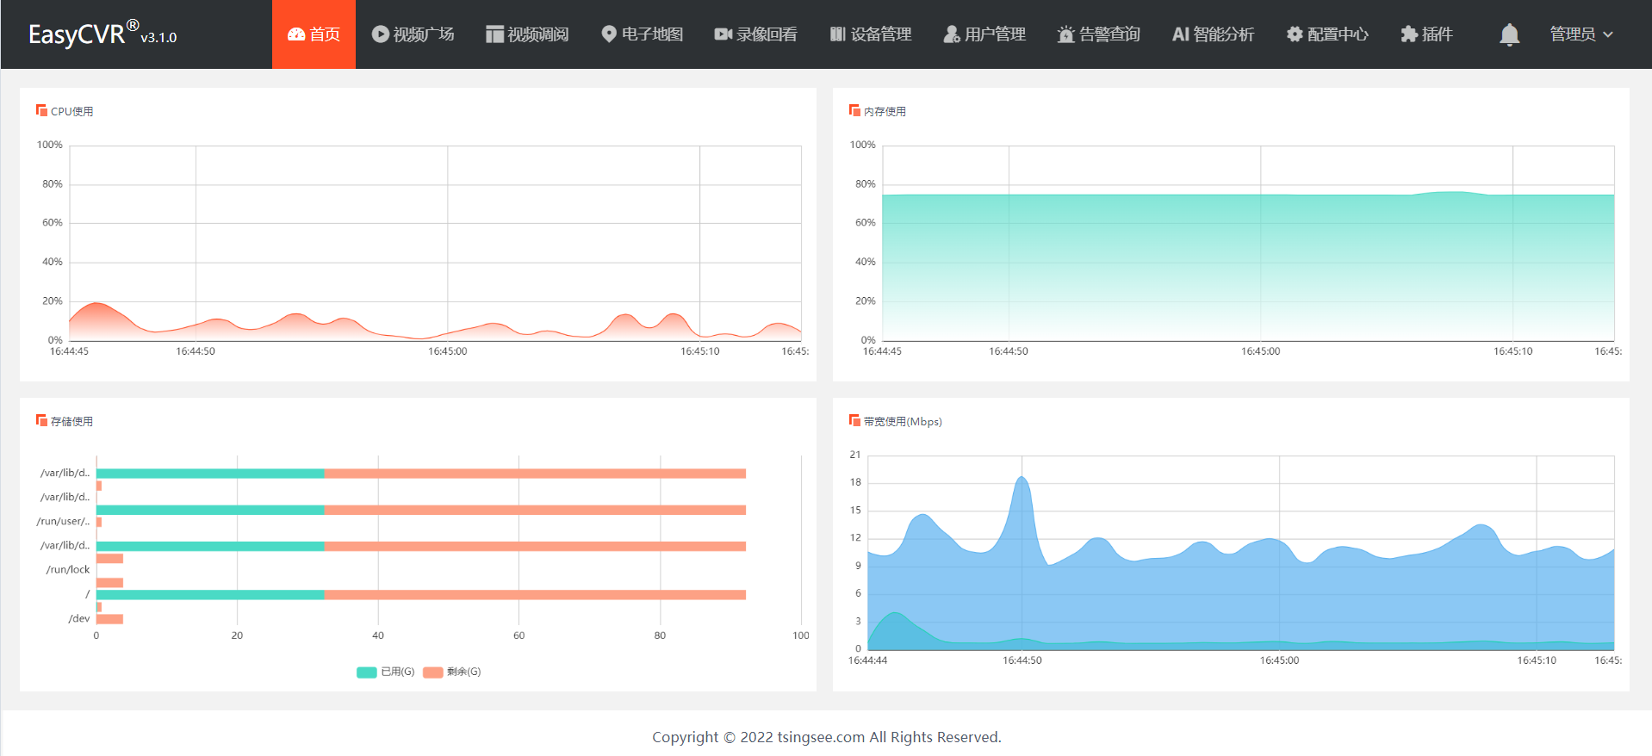1652x756 pixels.
Task: Click the 电子地图 map pin icon
Action: [609, 34]
